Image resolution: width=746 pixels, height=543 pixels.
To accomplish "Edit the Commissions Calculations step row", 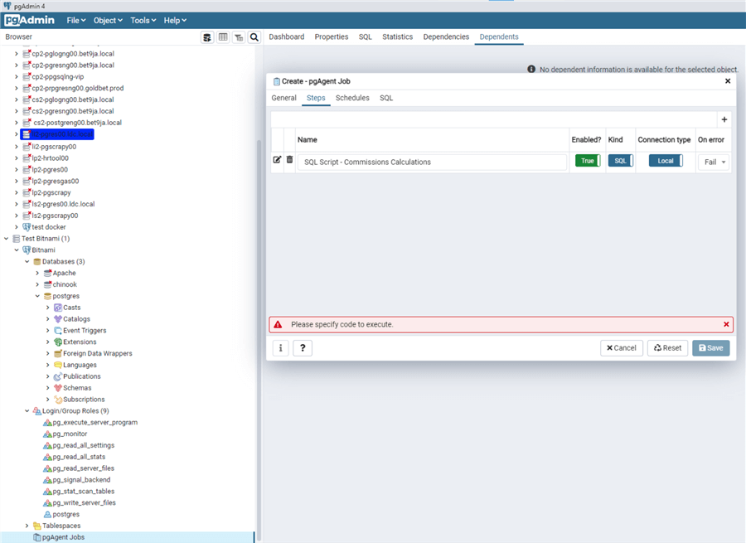I will 277,160.
